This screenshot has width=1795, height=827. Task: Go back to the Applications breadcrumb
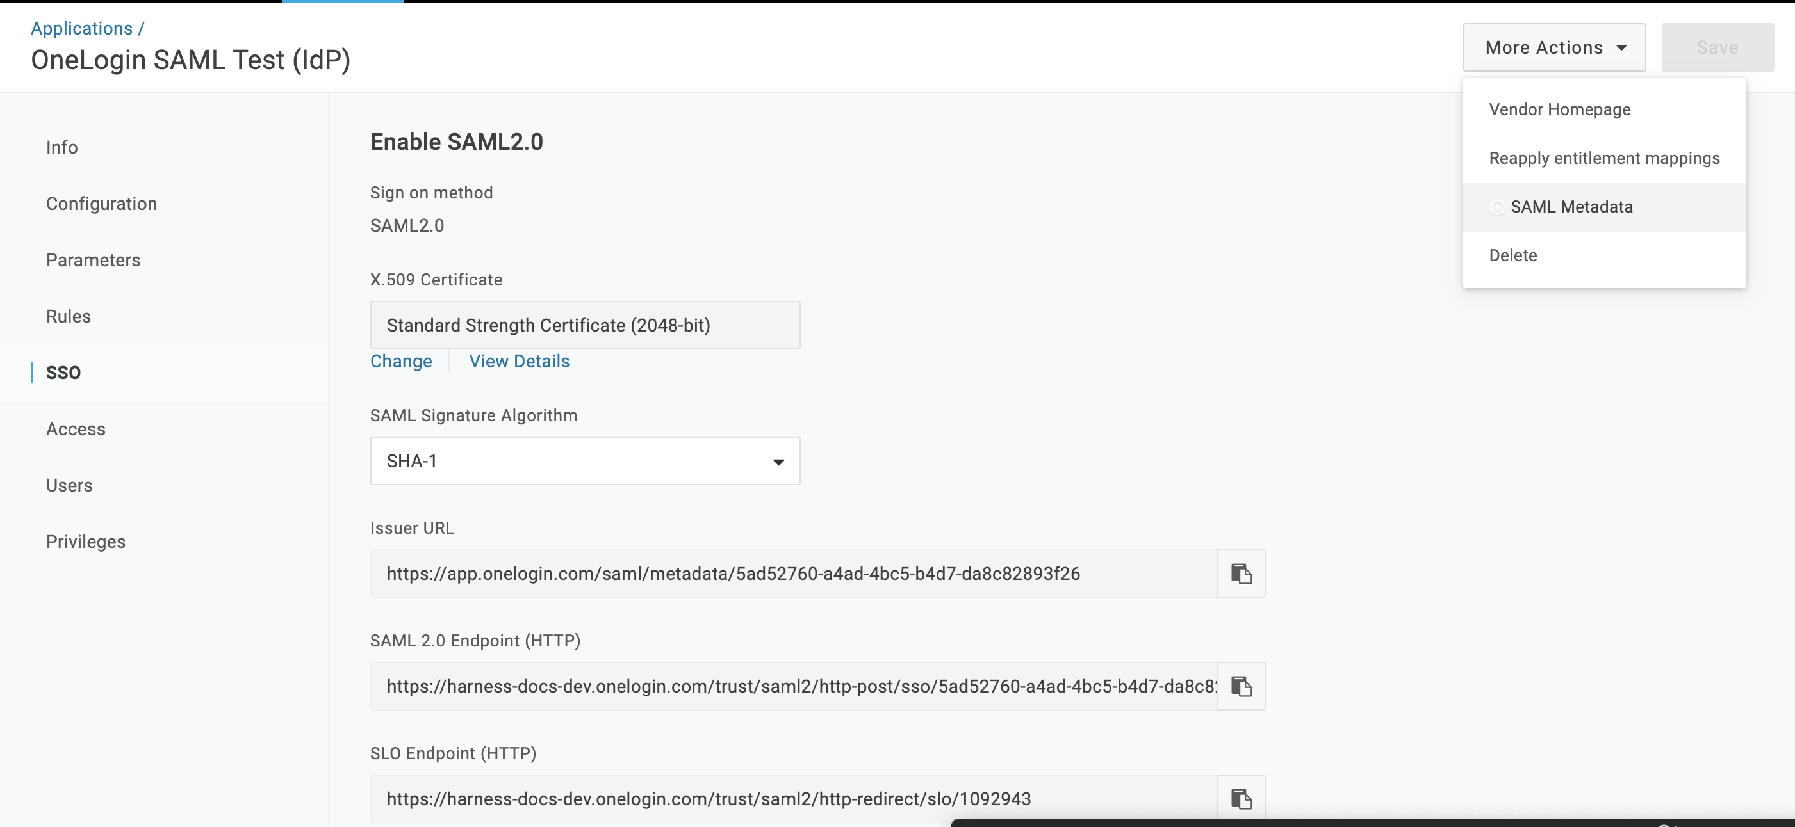(x=81, y=29)
